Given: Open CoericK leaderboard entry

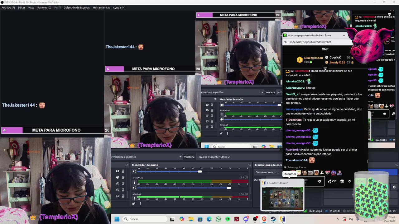Looking at the screenshot, I should (x=339, y=58).
